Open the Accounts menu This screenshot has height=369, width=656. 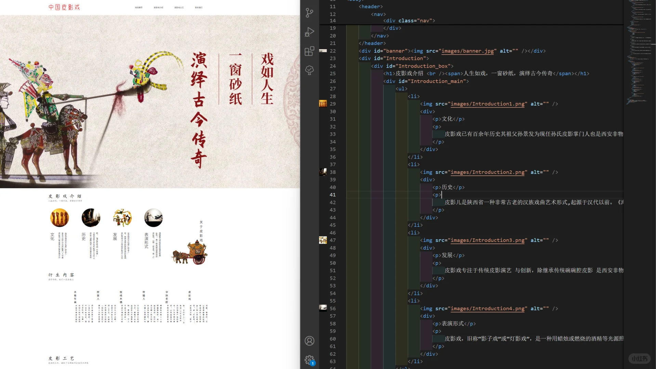pyautogui.click(x=309, y=341)
